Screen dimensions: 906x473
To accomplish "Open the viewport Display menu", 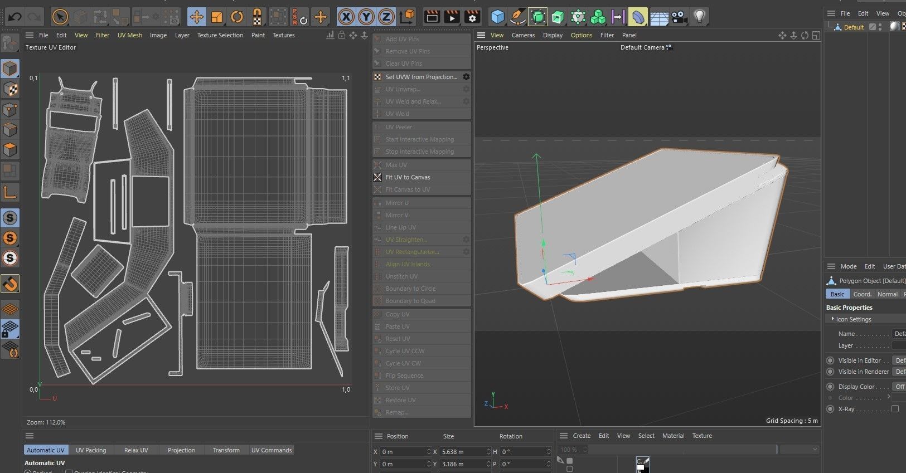I will [x=553, y=35].
